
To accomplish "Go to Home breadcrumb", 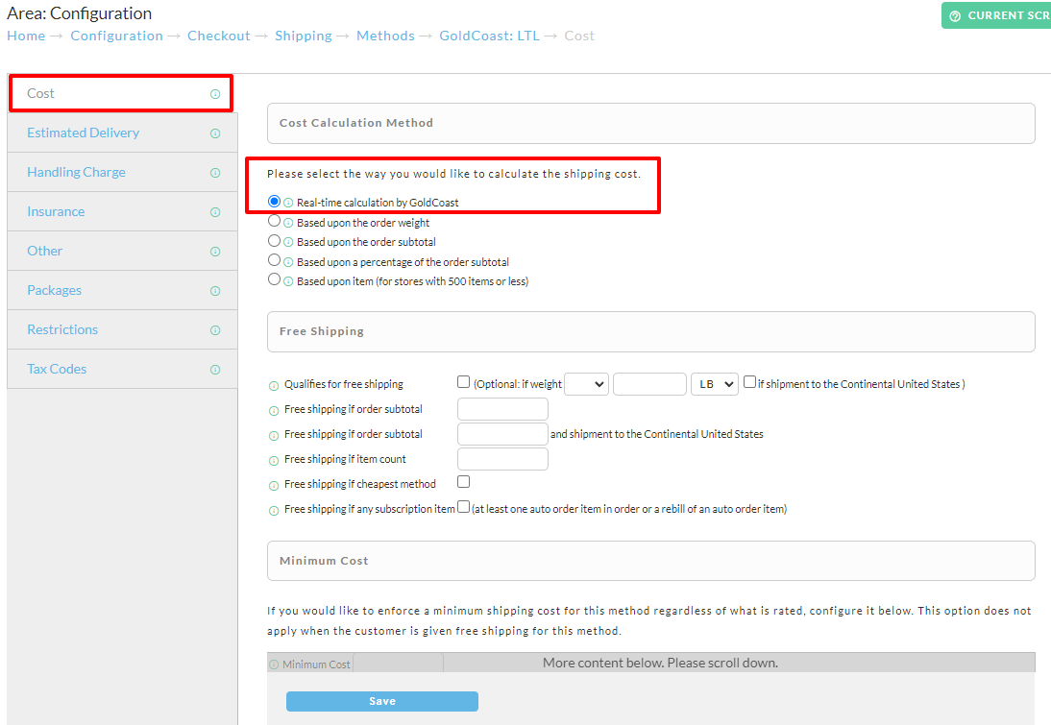I will click(26, 36).
